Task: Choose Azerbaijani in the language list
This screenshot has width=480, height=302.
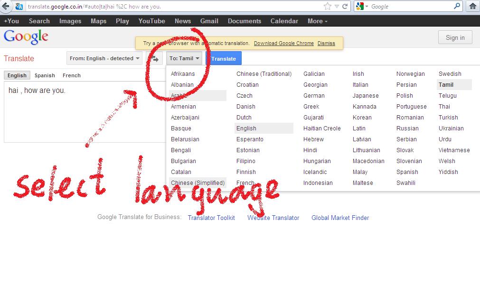Action: click(x=185, y=118)
